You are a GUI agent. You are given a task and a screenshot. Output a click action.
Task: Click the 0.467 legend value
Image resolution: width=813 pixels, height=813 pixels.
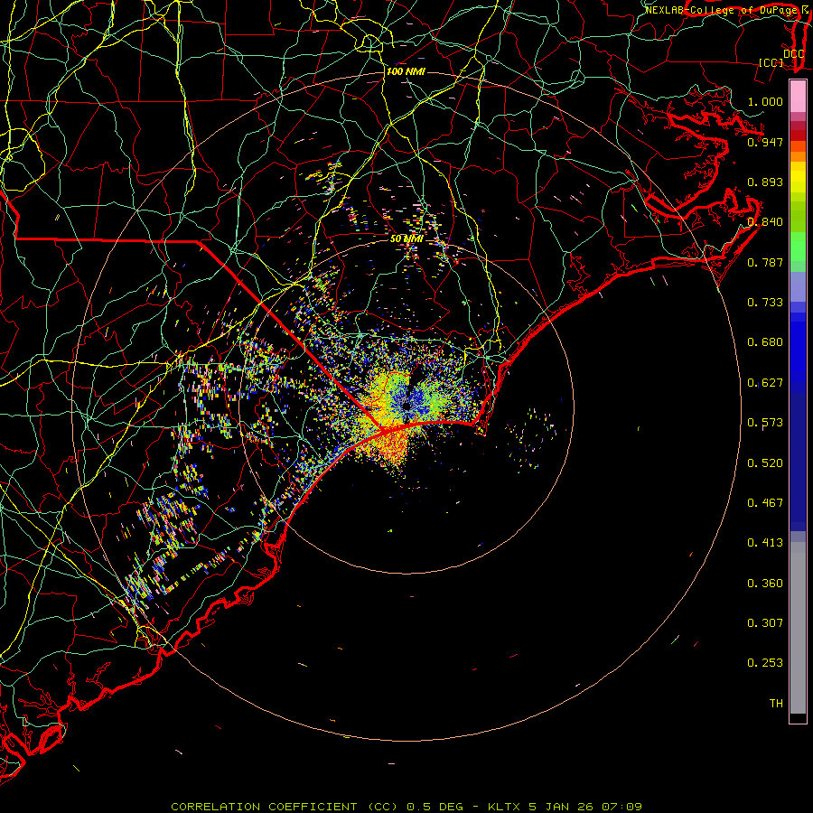(x=765, y=502)
